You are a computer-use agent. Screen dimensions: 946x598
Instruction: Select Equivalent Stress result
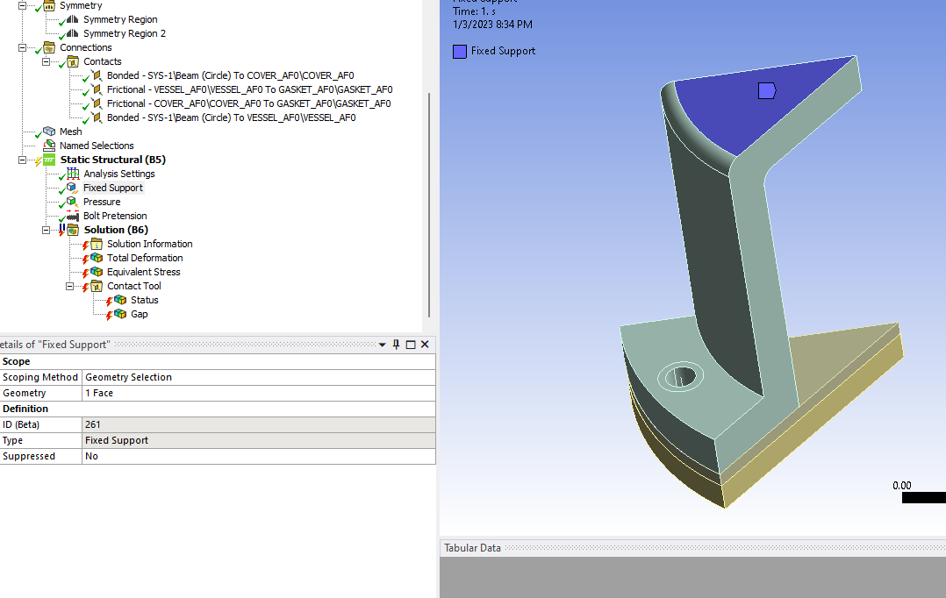[144, 272]
